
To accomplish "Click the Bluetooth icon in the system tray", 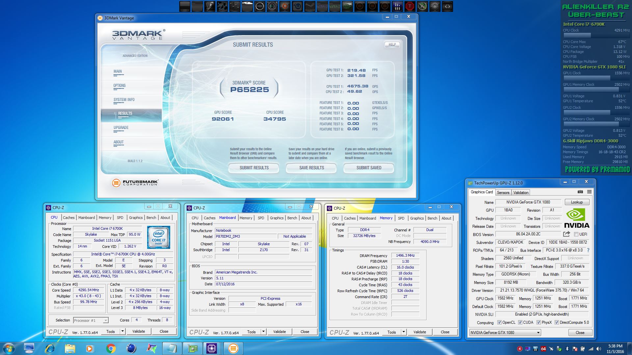I will (x=567, y=348).
